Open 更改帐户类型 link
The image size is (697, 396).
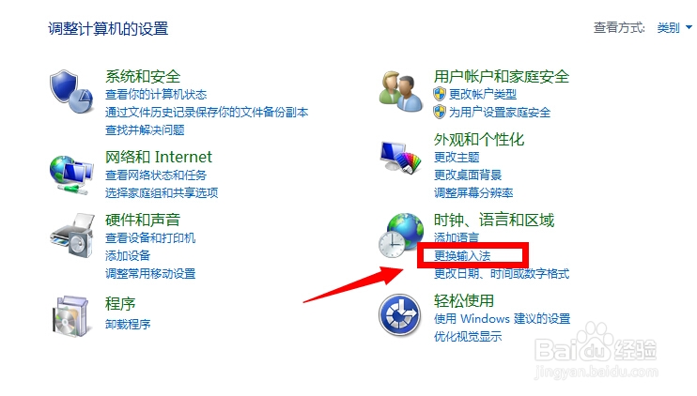tap(483, 94)
